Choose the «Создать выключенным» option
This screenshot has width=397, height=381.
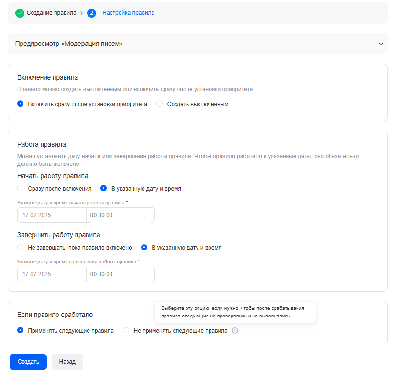coord(160,104)
